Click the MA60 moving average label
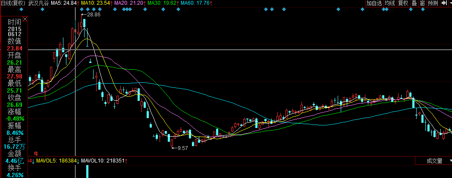 point(195,3)
